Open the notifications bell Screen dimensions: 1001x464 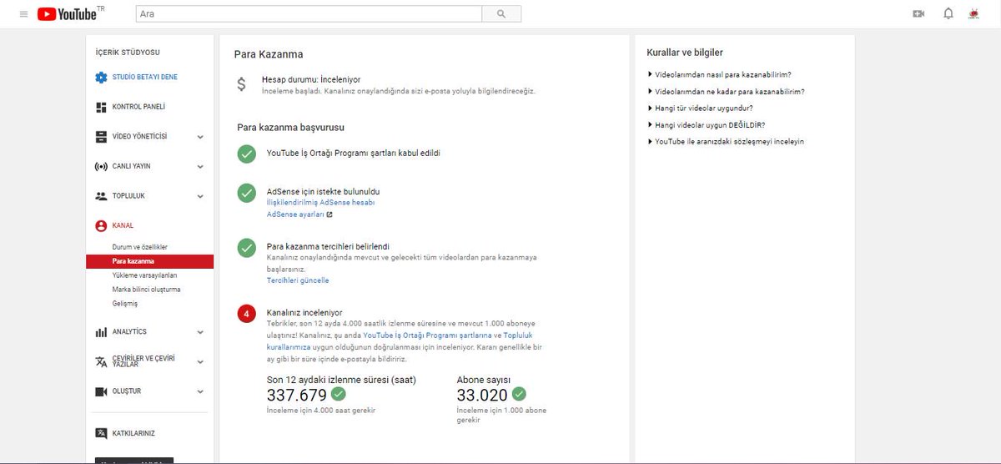pyautogui.click(x=948, y=14)
